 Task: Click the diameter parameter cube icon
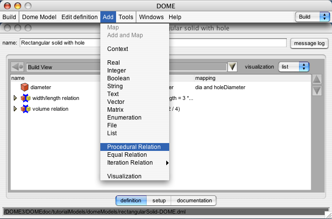[25, 87]
